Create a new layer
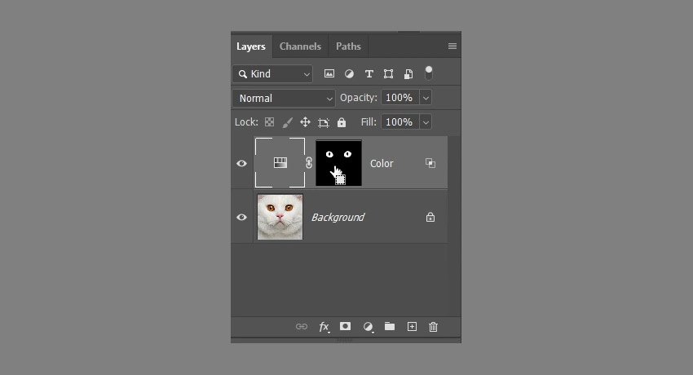Image resolution: width=693 pixels, height=375 pixels. pyautogui.click(x=412, y=326)
